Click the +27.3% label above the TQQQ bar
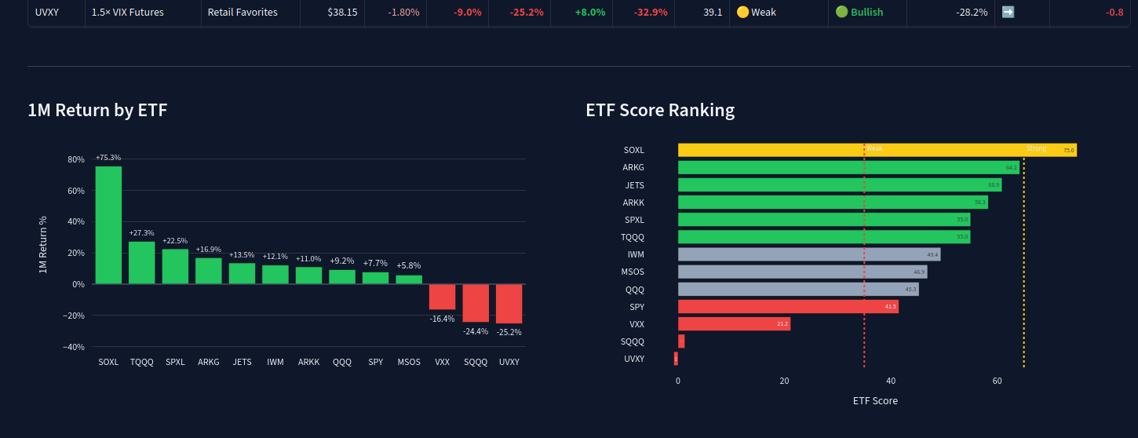Image resolution: width=1138 pixels, height=438 pixels. (142, 233)
